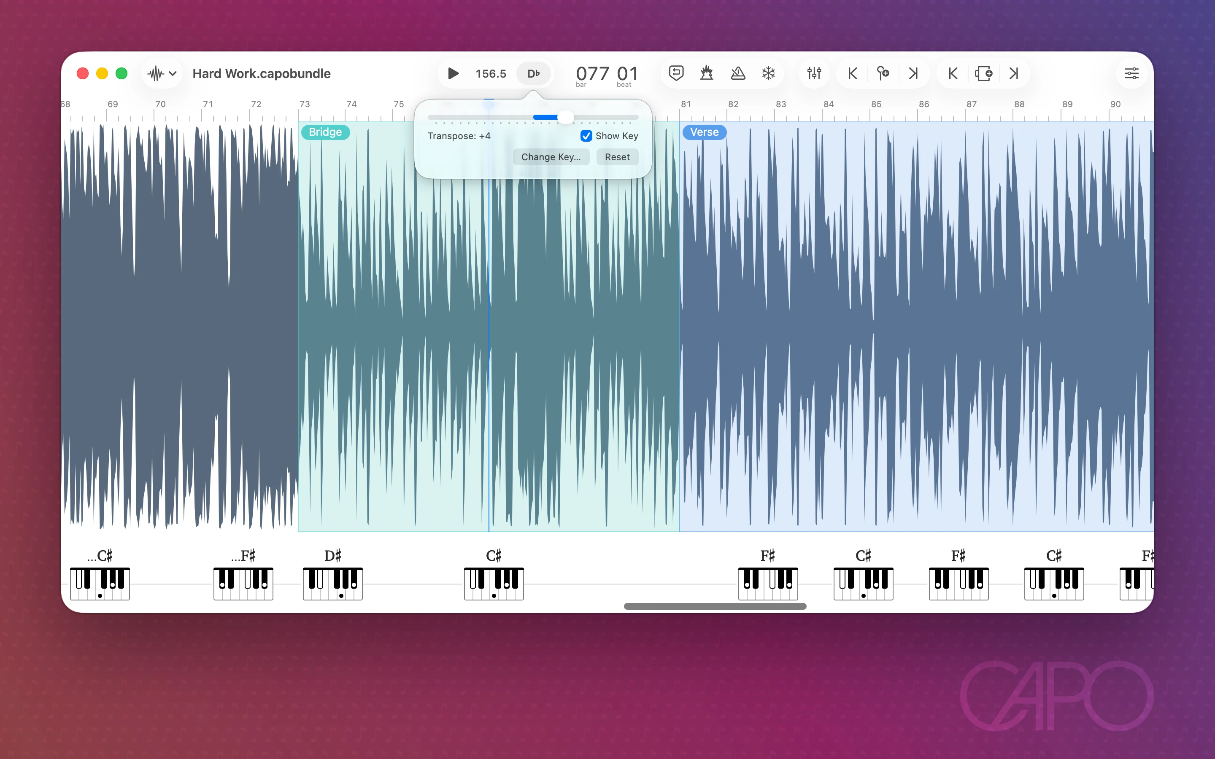Click the loop return tag icon
Screen dimensions: 1215x759
pyautogui.click(x=676, y=73)
